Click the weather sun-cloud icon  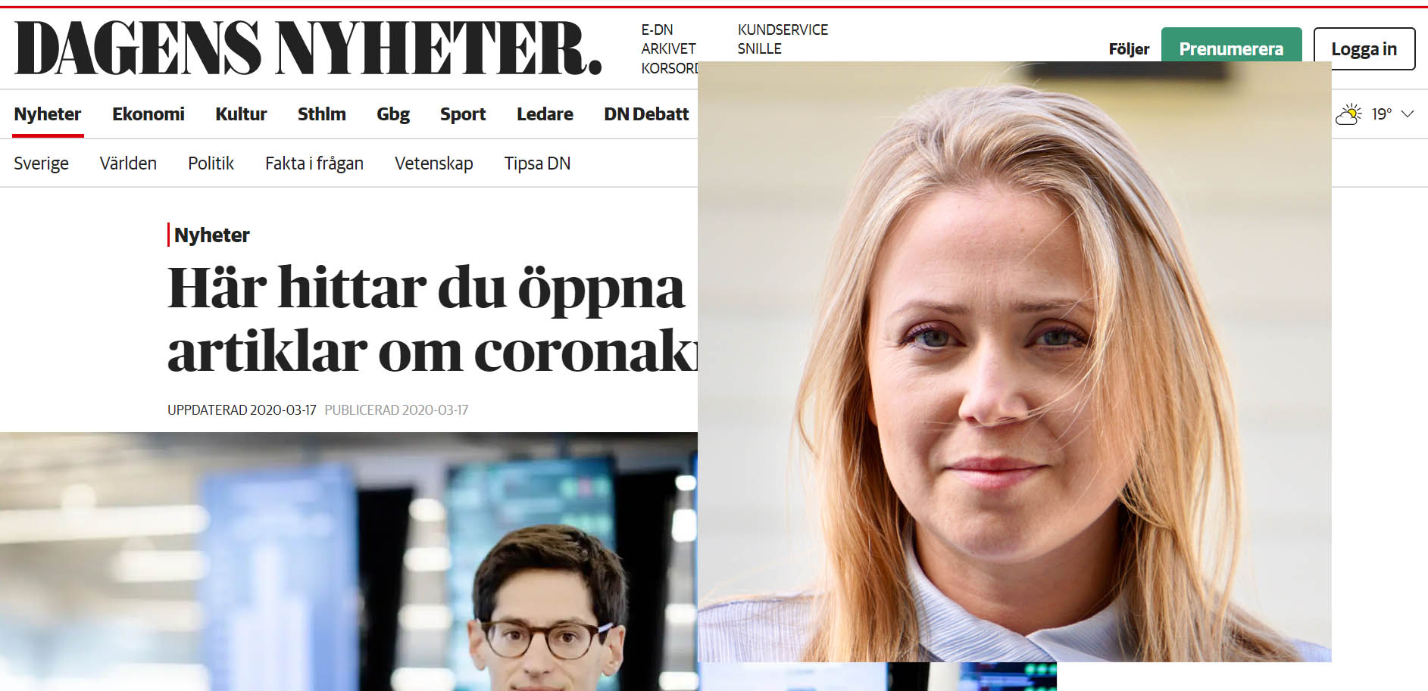1348,114
